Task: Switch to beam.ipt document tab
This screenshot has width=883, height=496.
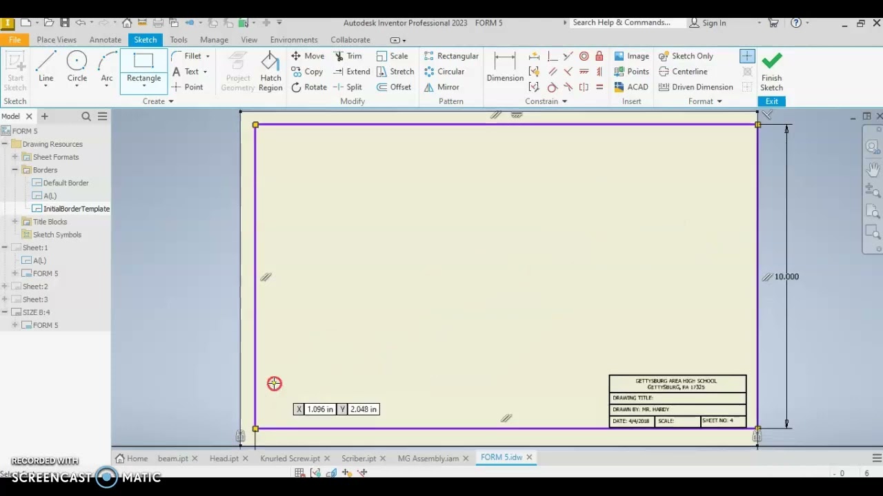Action: point(172,458)
